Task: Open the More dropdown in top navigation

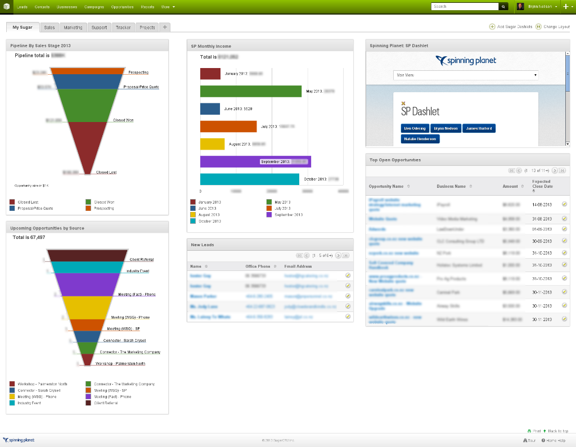Action: coord(168,7)
